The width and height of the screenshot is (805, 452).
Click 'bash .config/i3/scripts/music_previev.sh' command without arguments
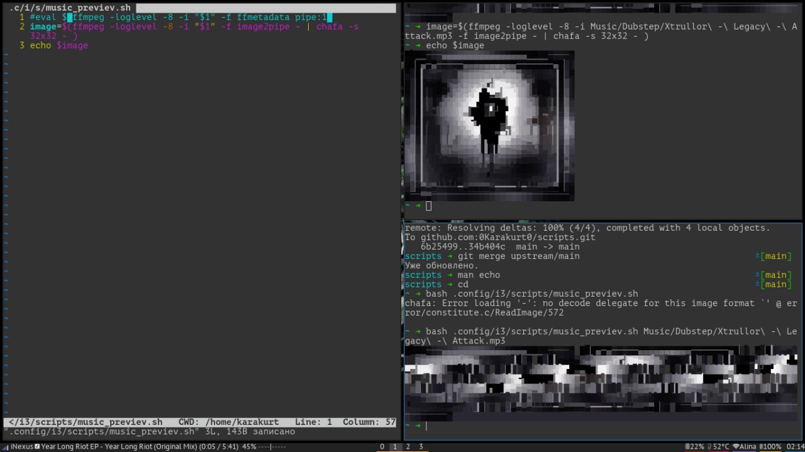click(x=531, y=294)
